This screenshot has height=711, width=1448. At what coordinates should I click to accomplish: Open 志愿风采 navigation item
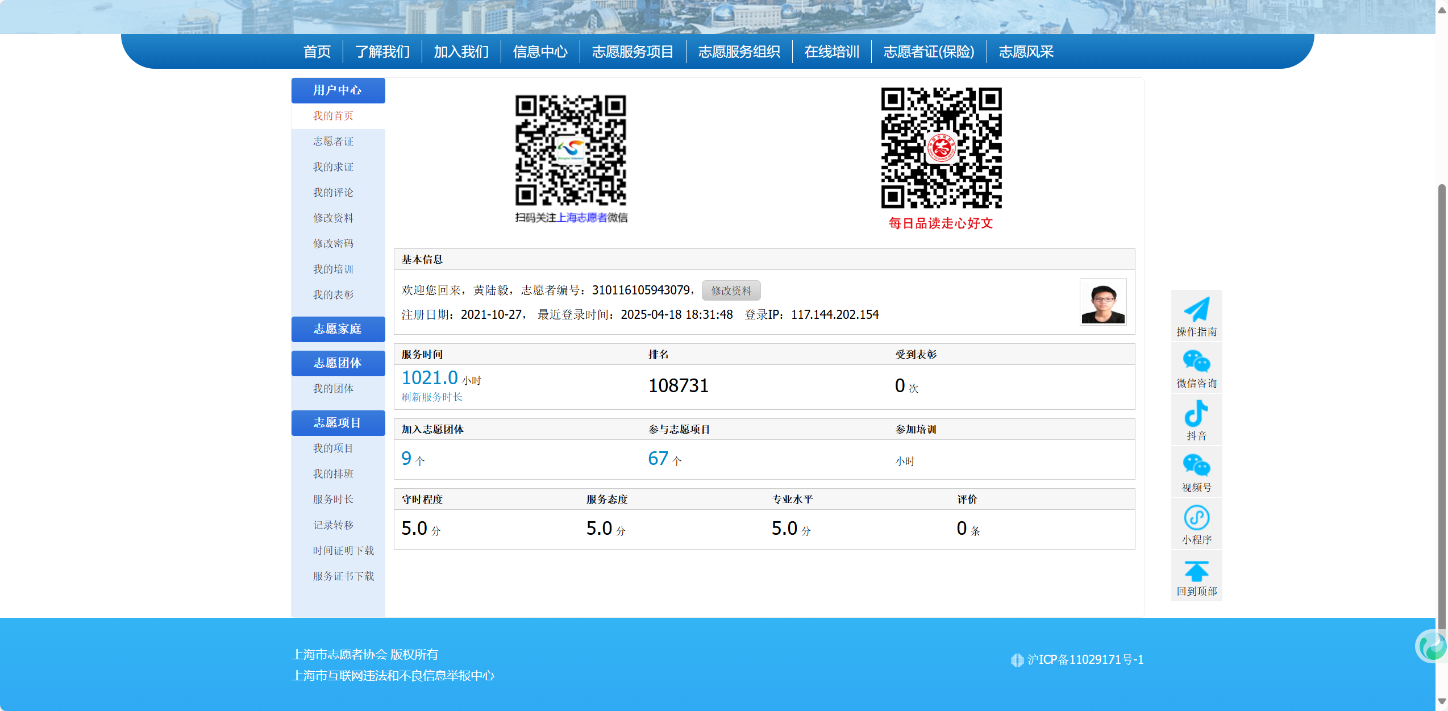click(x=1026, y=52)
